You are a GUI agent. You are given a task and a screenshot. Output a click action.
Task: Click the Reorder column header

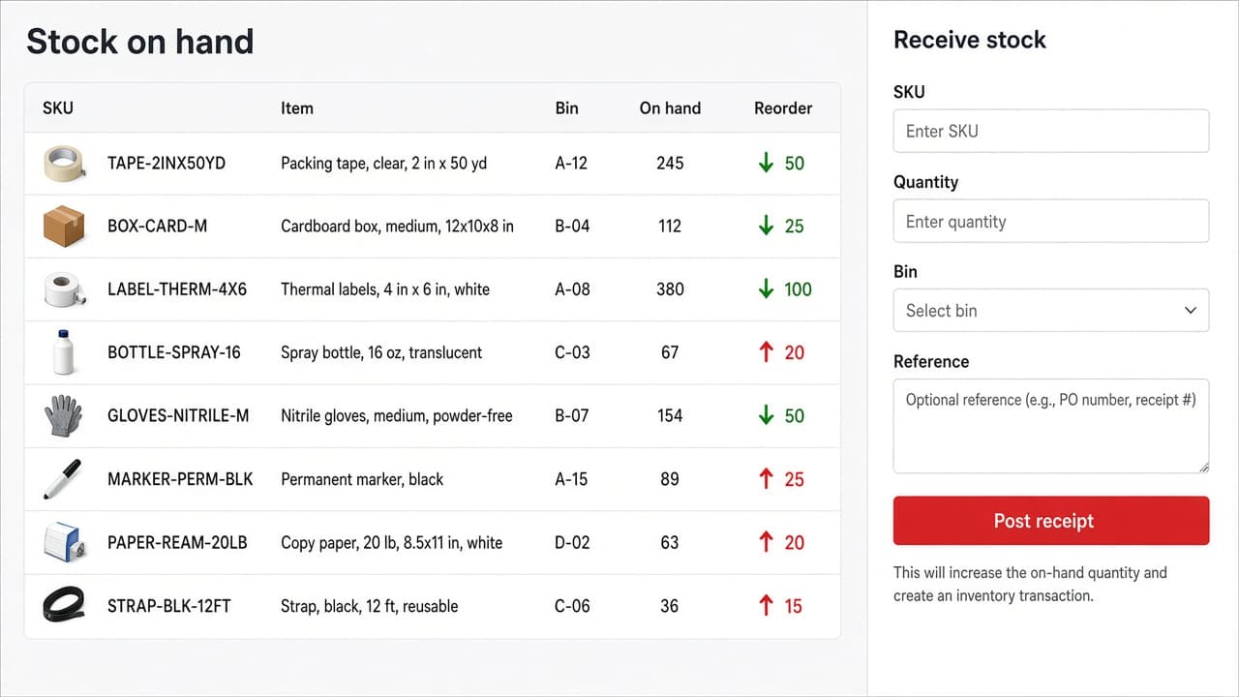(x=783, y=108)
